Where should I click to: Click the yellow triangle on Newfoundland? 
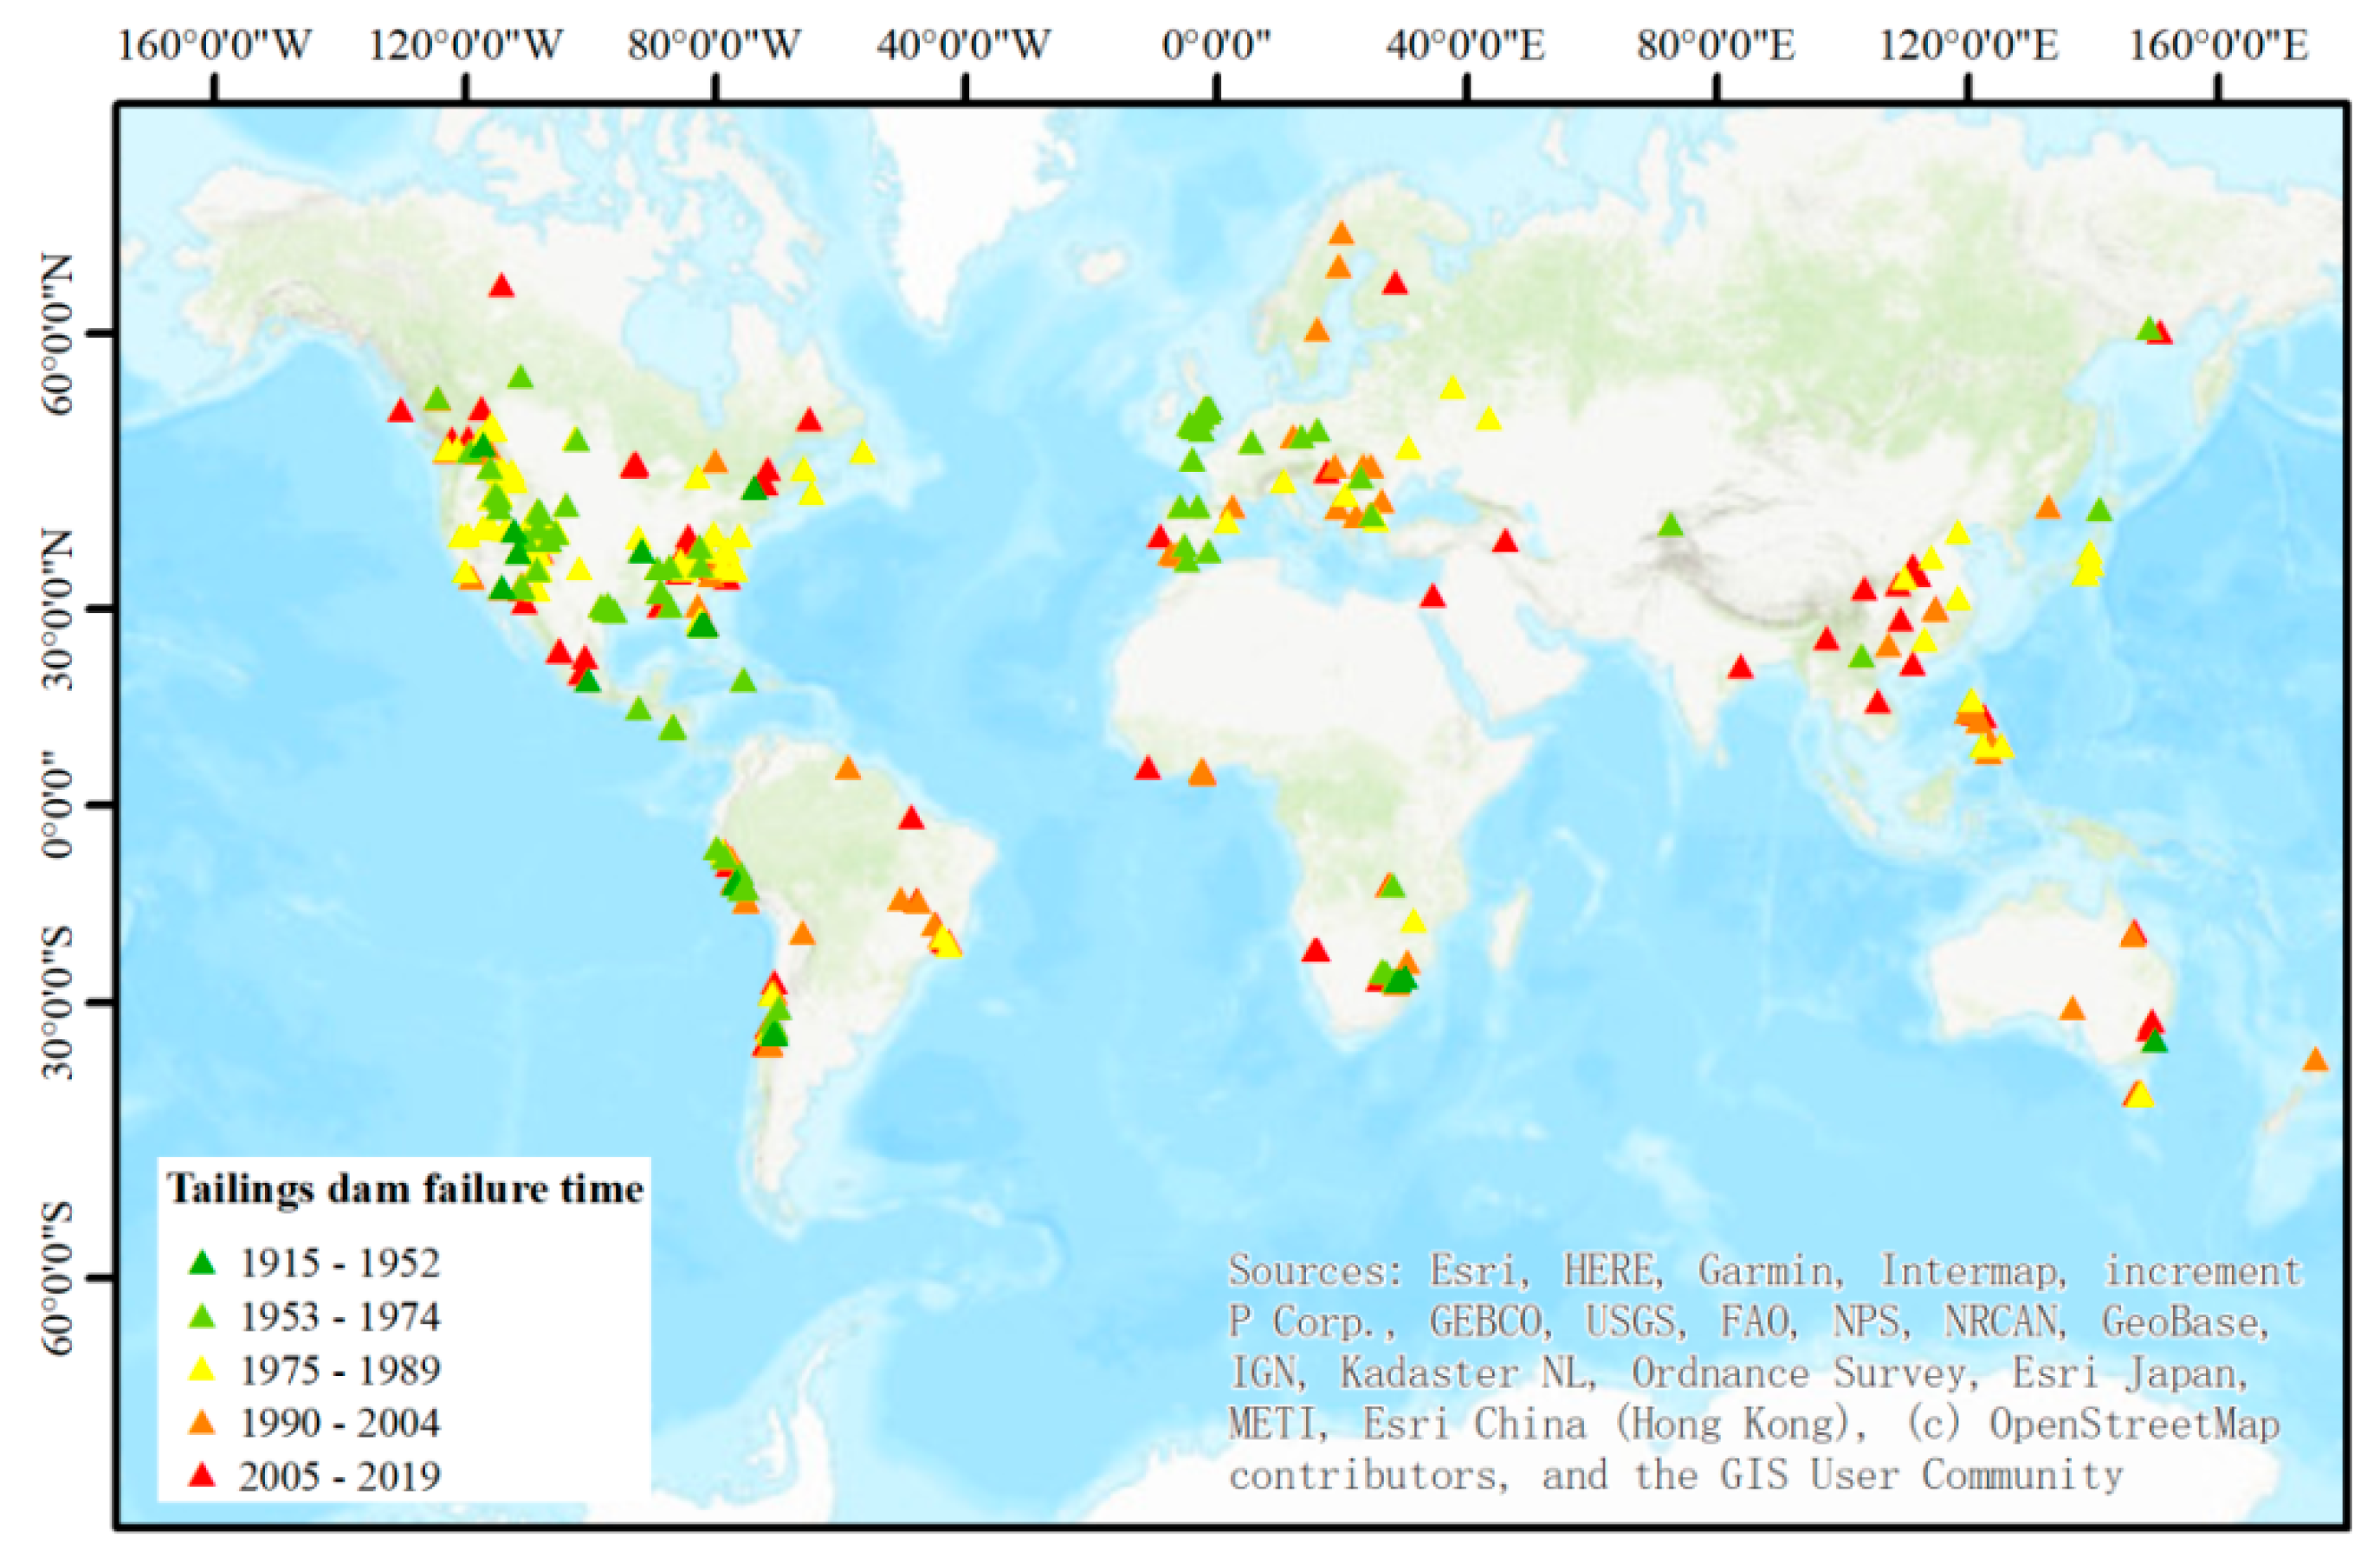pyautogui.click(x=863, y=454)
